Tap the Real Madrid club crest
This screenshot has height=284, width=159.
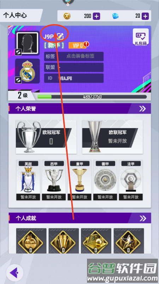[28, 71]
